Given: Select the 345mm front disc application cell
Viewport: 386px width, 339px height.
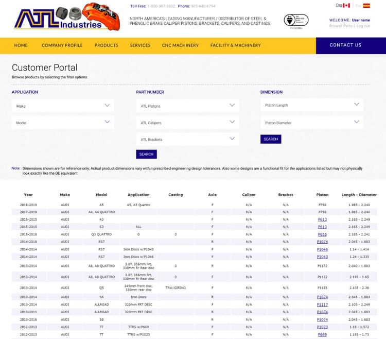Looking at the screenshot, I should (138, 288).
